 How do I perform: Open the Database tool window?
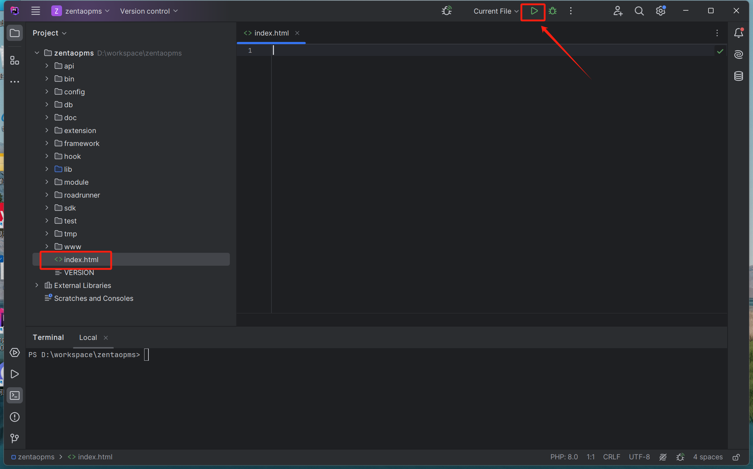pyautogui.click(x=738, y=76)
